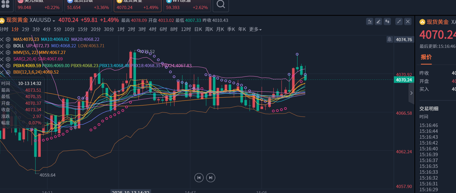Open settings for BOLL indicator
The image size is (456, 193).
tap(8, 46)
